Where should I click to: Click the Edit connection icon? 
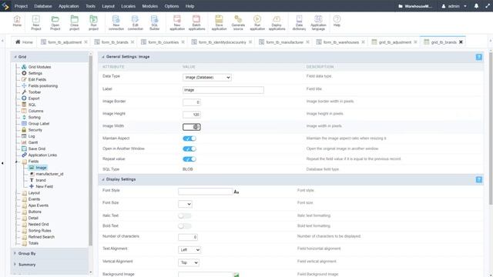tap(136, 23)
